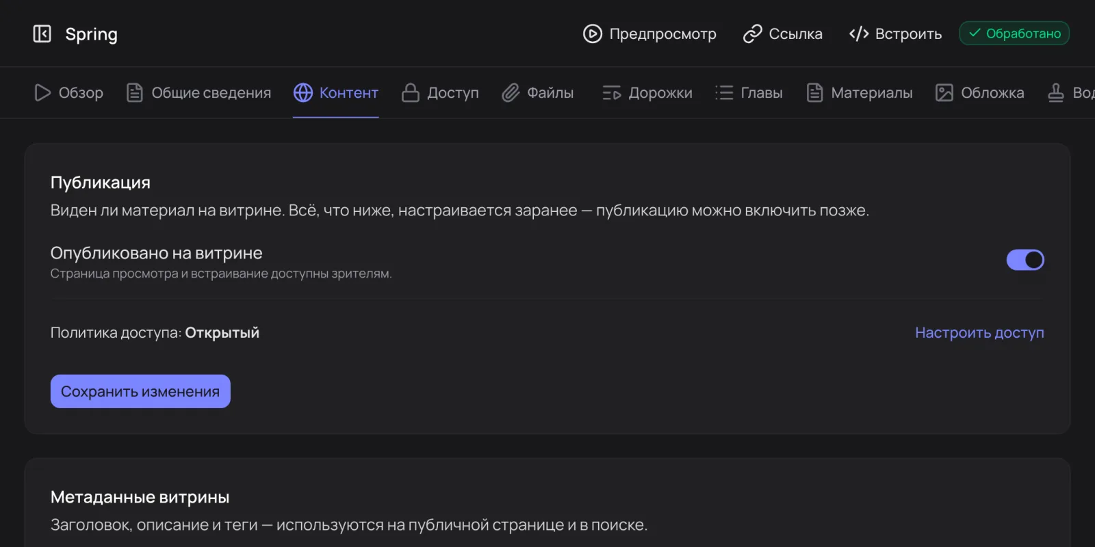Viewport: 1095px width, 547px height.
Task: Toggle Опубликовано на витрине switch
Action: (1025, 260)
